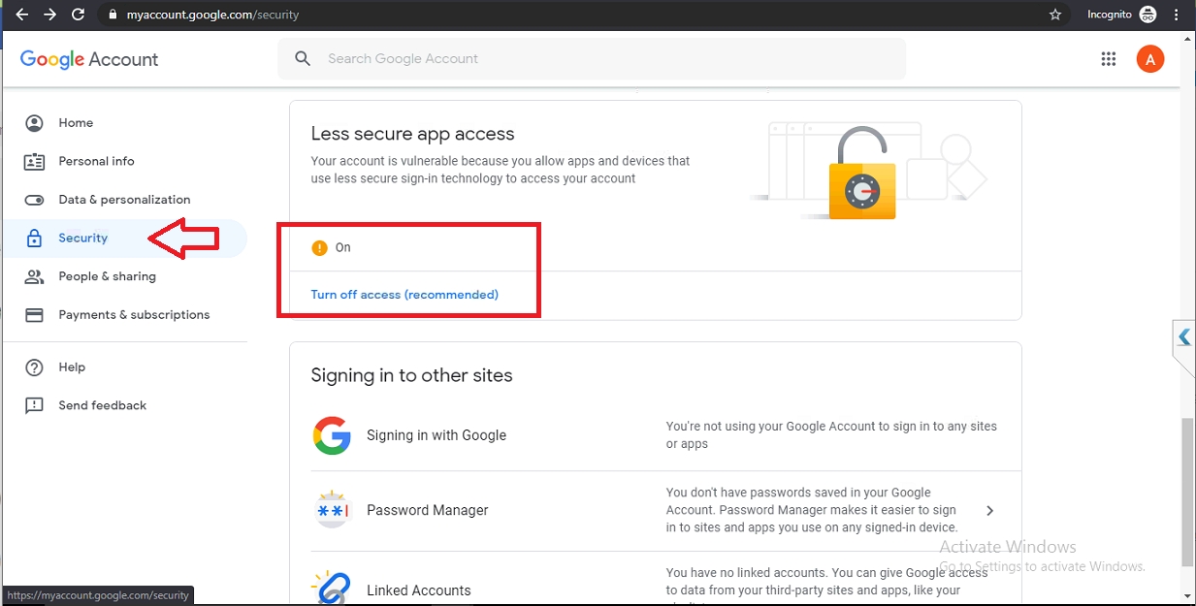Go back using browser back arrow

pyautogui.click(x=21, y=15)
